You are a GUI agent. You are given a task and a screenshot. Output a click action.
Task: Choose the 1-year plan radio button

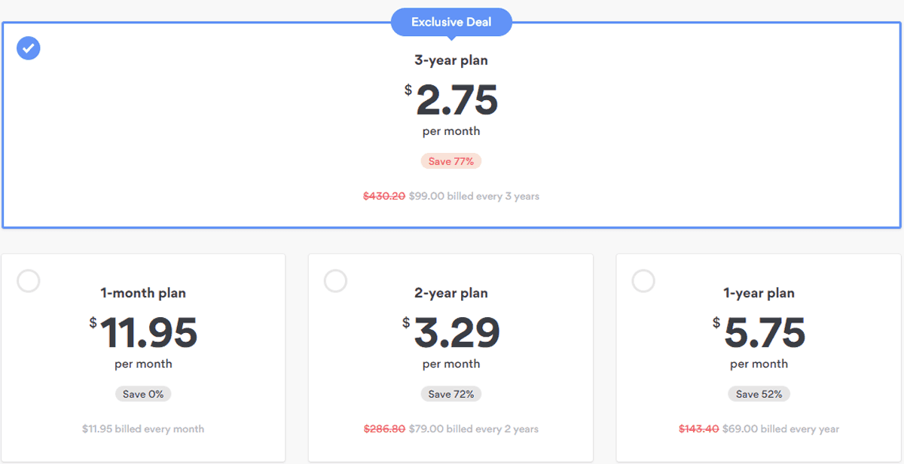(643, 281)
